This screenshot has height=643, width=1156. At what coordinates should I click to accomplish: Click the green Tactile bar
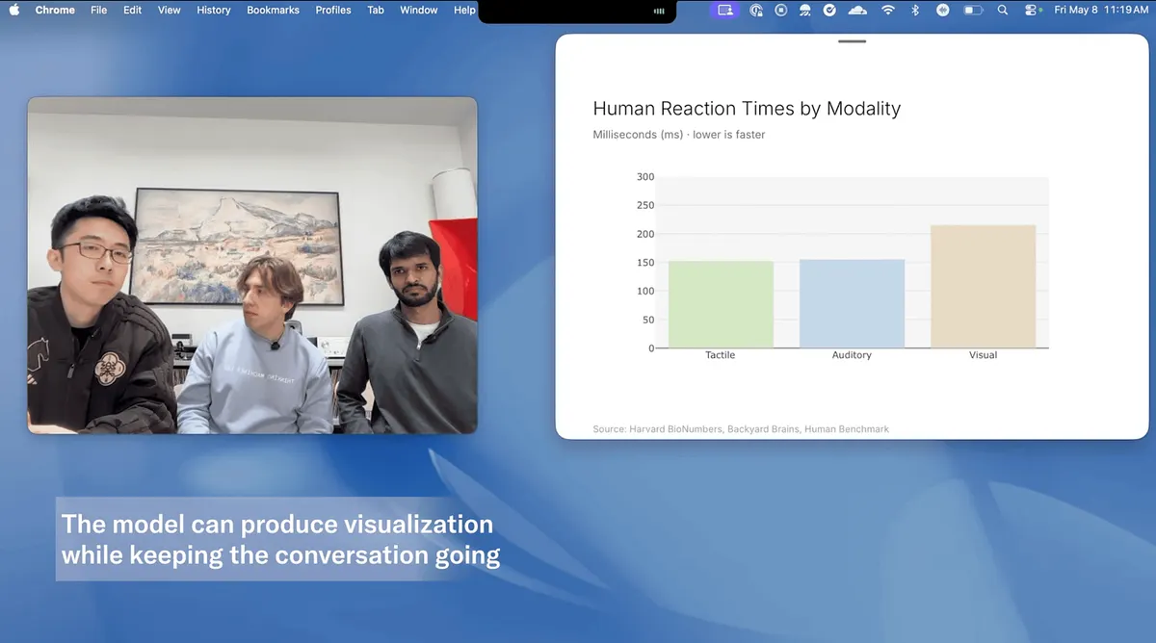(x=721, y=304)
